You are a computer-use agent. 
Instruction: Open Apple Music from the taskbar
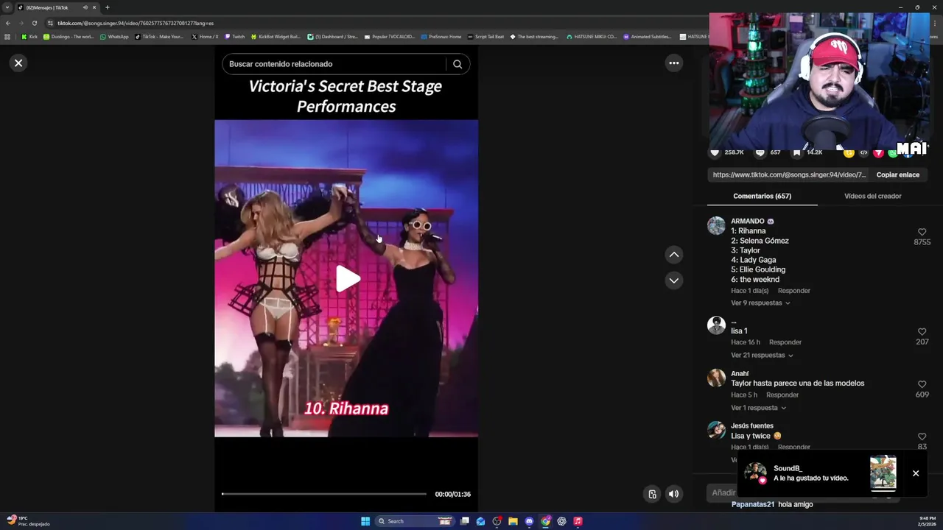578,521
